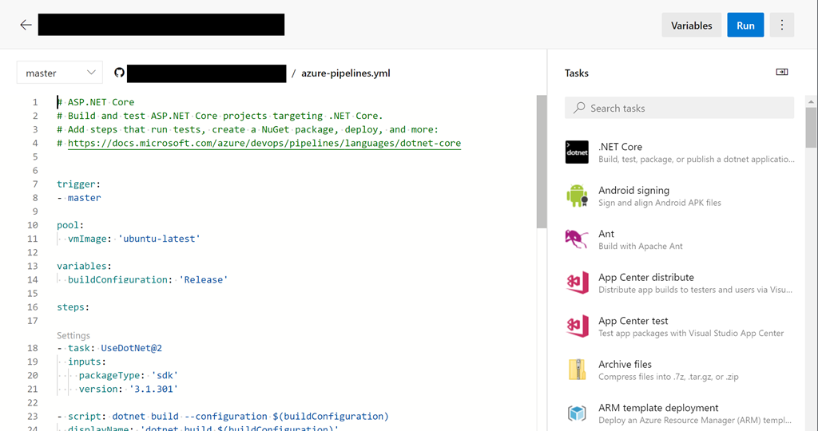Click the 'steps:' keyword on line 16
818x431 pixels.
(x=73, y=307)
